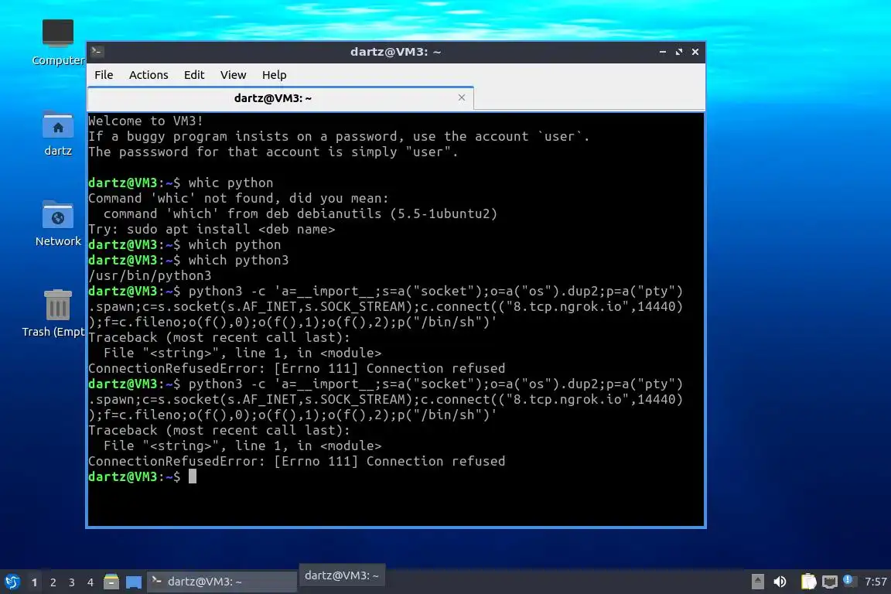This screenshot has width=891, height=594.
Task: Open the clipboard manager tray icon
Action: (x=808, y=582)
